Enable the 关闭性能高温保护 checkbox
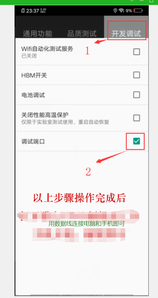Screen dimensions: 158x298 click(136, 118)
